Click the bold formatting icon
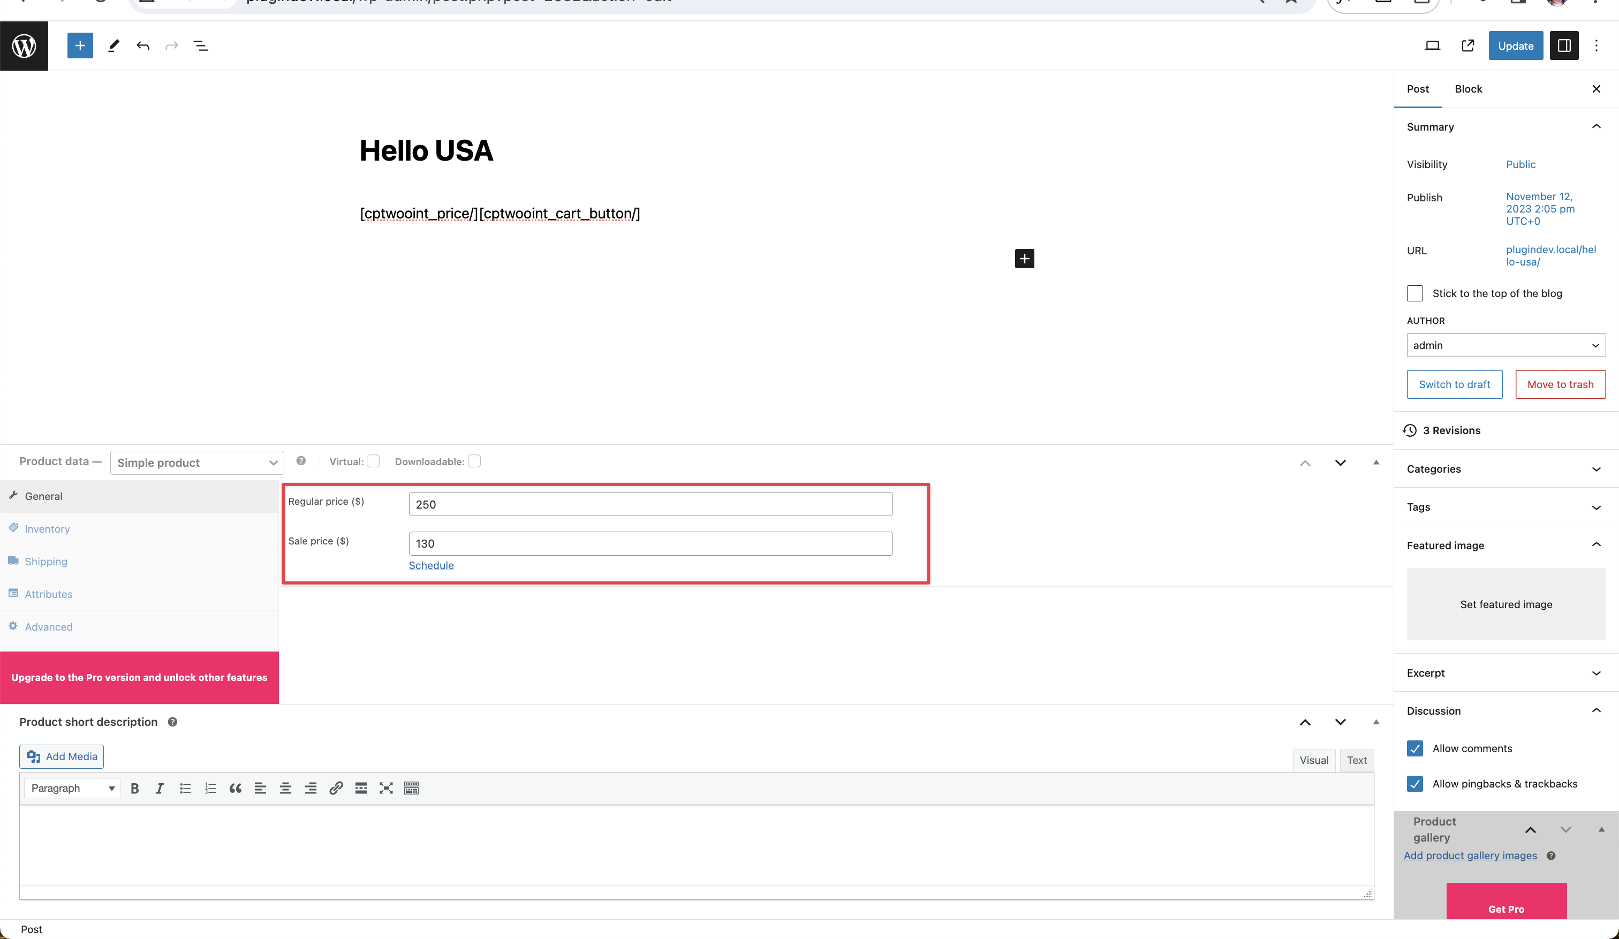The width and height of the screenshot is (1619, 939). tap(134, 788)
